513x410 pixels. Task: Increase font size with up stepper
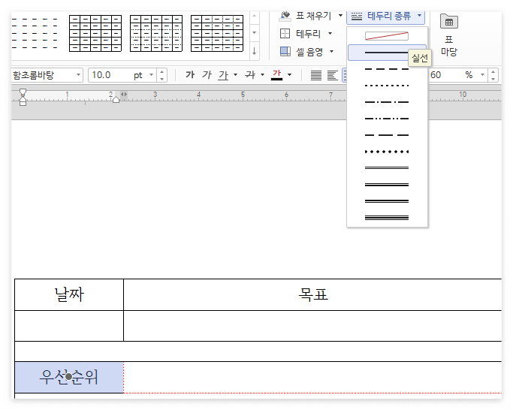161,71
